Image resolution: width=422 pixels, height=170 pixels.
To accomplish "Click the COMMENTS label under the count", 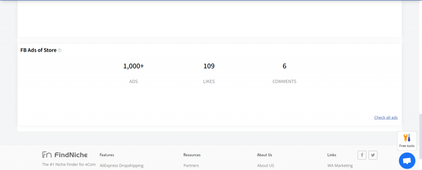I will point(284,81).
